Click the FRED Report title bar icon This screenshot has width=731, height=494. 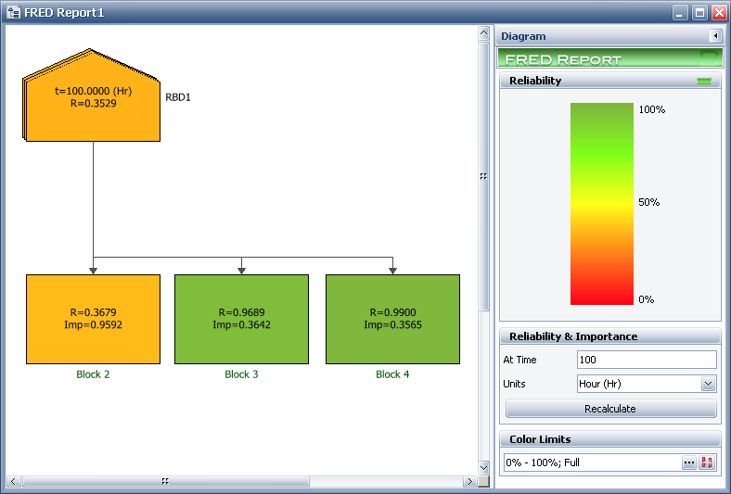pyautogui.click(x=12, y=12)
